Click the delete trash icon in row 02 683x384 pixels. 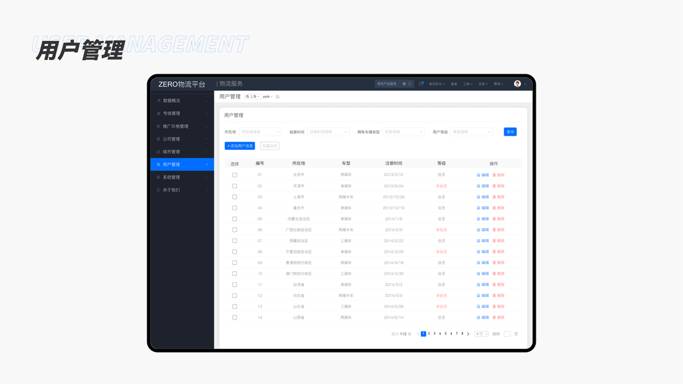pos(494,186)
